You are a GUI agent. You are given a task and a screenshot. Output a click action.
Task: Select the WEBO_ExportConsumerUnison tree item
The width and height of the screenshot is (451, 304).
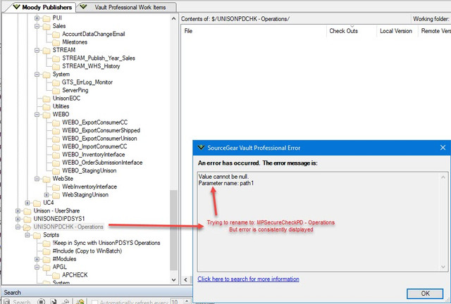click(99, 139)
